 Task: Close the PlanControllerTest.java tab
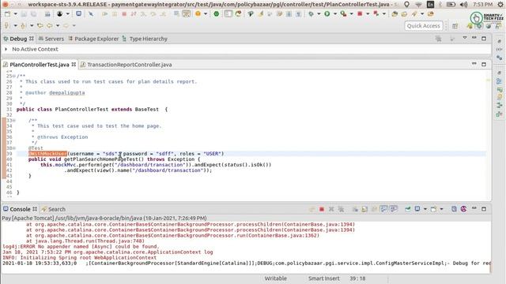pos(74,65)
